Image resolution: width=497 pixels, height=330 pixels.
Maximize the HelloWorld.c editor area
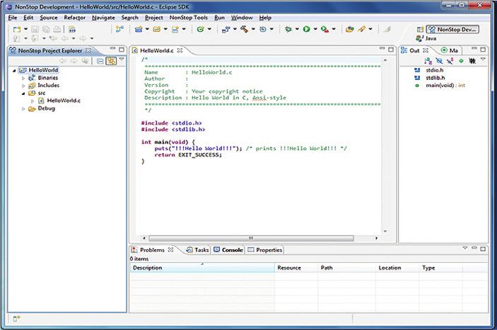pos(391,50)
